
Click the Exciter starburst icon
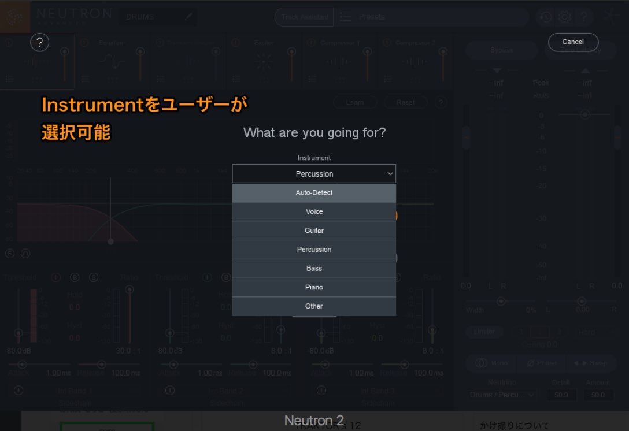[x=264, y=62]
